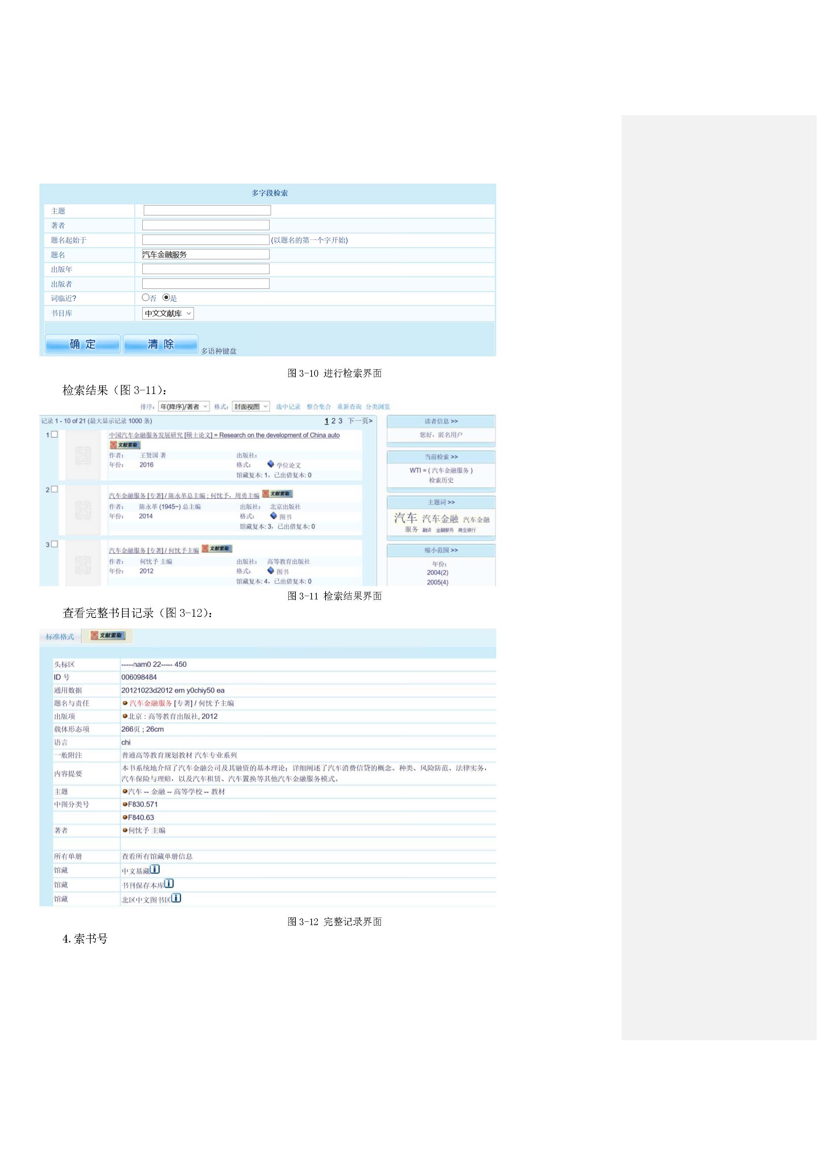Viewport: 817px width, 1156px height.
Task: Check the checkbox for result 3
Action: (x=54, y=544)
